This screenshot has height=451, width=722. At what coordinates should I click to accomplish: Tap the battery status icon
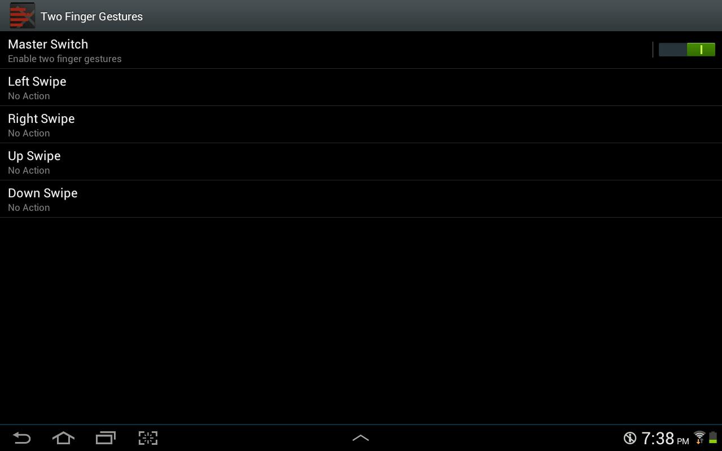pos(713,437)
